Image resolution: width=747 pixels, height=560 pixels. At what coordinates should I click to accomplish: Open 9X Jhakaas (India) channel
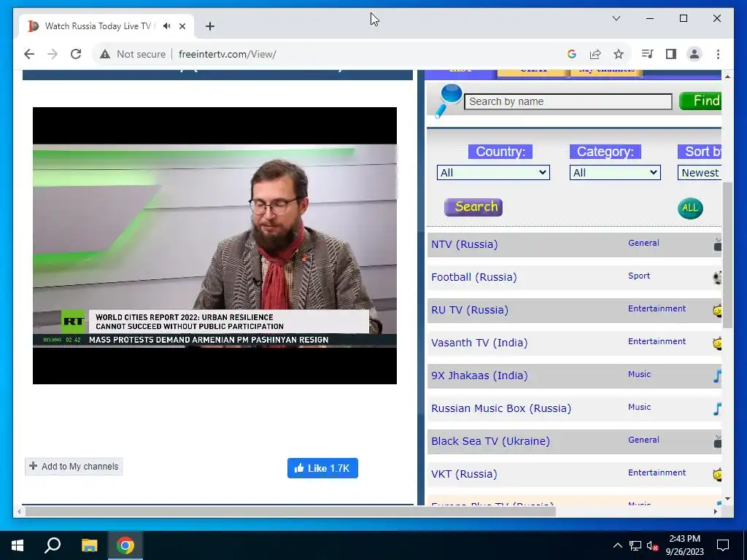point(480,376)
